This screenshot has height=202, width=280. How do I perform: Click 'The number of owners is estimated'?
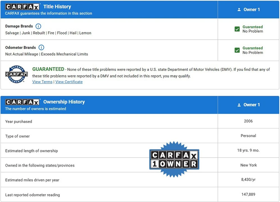pos(35,109)
